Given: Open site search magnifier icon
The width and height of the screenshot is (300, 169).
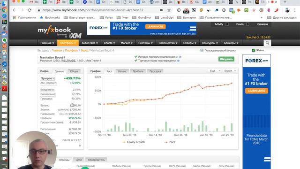Looking at the screenshot, I should [x=267, y=43].
